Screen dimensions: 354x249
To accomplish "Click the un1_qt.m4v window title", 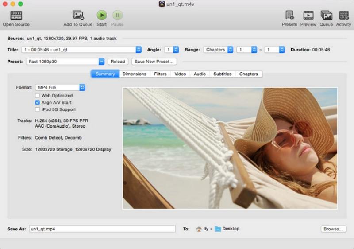I will click(180, 4).
